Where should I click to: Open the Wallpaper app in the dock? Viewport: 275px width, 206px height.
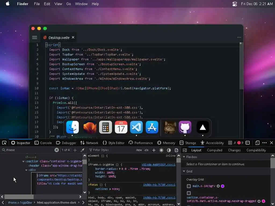tap(90, 127)
